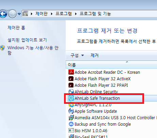
Task: Click the AnySign4PC icon
Action: (x=71, y=105)
